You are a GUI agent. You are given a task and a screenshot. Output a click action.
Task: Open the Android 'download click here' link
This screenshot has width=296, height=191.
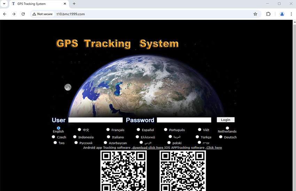(x=148, y=148)
